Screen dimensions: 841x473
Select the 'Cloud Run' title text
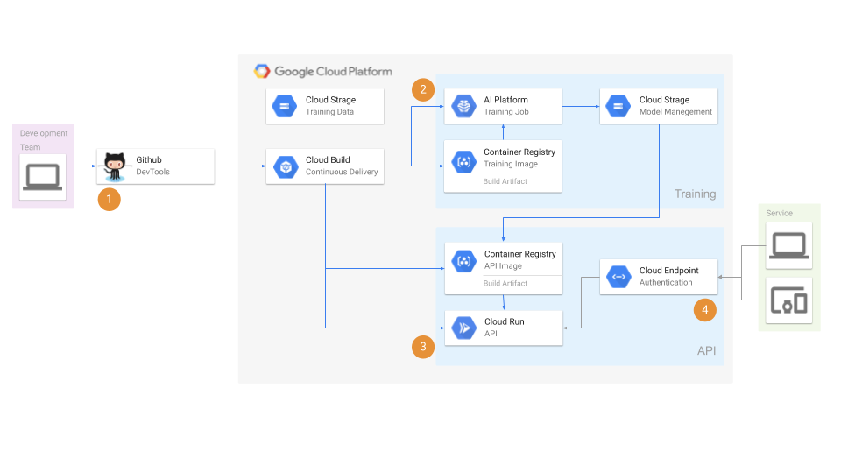pos(505,321)
